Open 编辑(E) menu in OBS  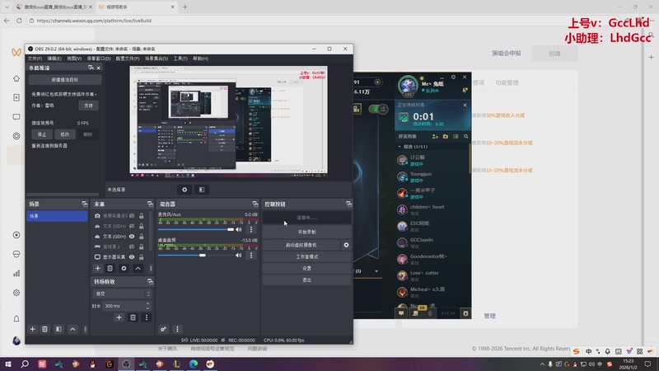click(54, 59)
